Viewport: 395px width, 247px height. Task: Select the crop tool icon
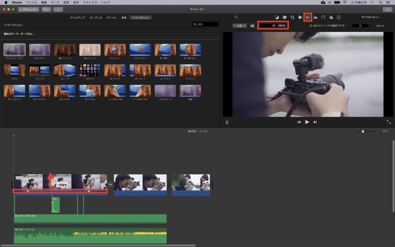click(292, 17)
